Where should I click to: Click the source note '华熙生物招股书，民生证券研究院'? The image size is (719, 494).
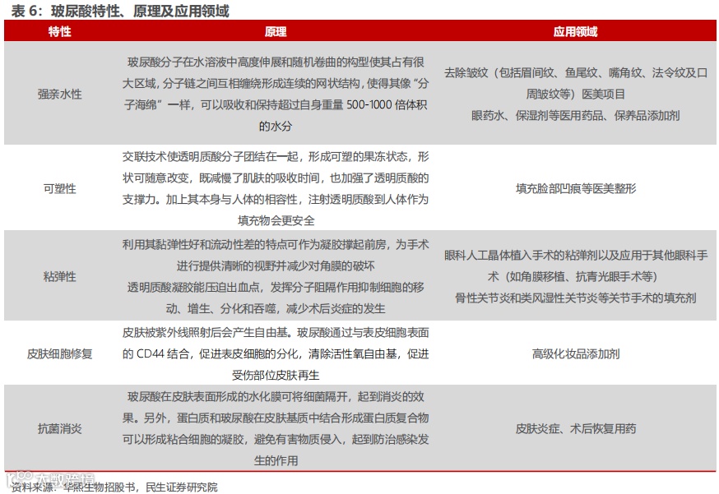tap(141, 487)
